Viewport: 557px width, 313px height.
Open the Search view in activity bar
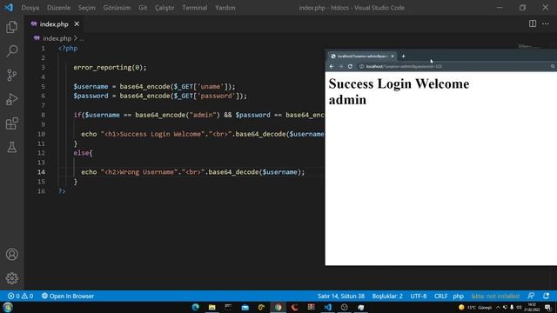(x=11, y=50)
